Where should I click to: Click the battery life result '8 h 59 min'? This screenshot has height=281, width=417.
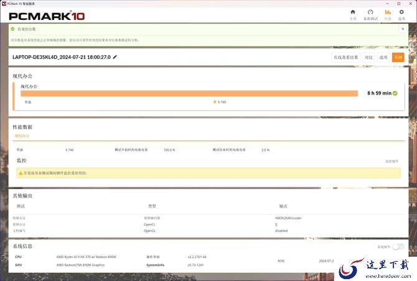pos(379,93)
